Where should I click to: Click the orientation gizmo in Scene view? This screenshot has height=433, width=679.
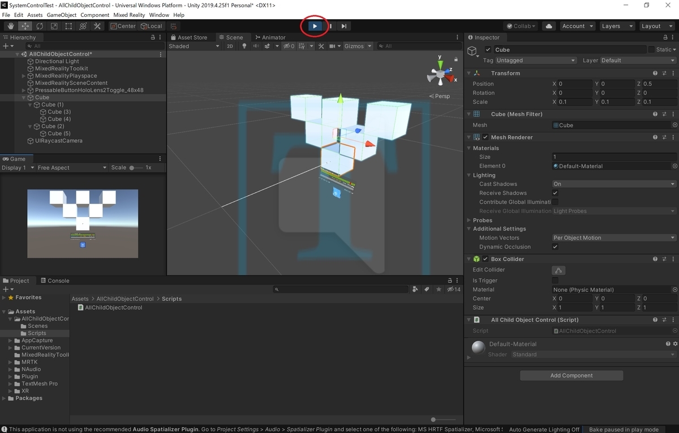coord(440,73)
